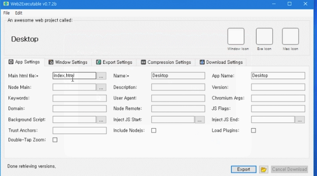
Task: Click the Inject JS End input field
Action: pyautogui.click(x=273, y=119)
